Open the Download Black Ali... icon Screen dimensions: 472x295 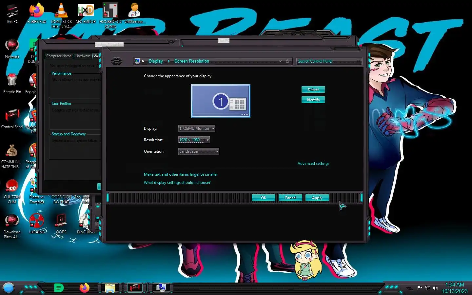click(12, 226)
